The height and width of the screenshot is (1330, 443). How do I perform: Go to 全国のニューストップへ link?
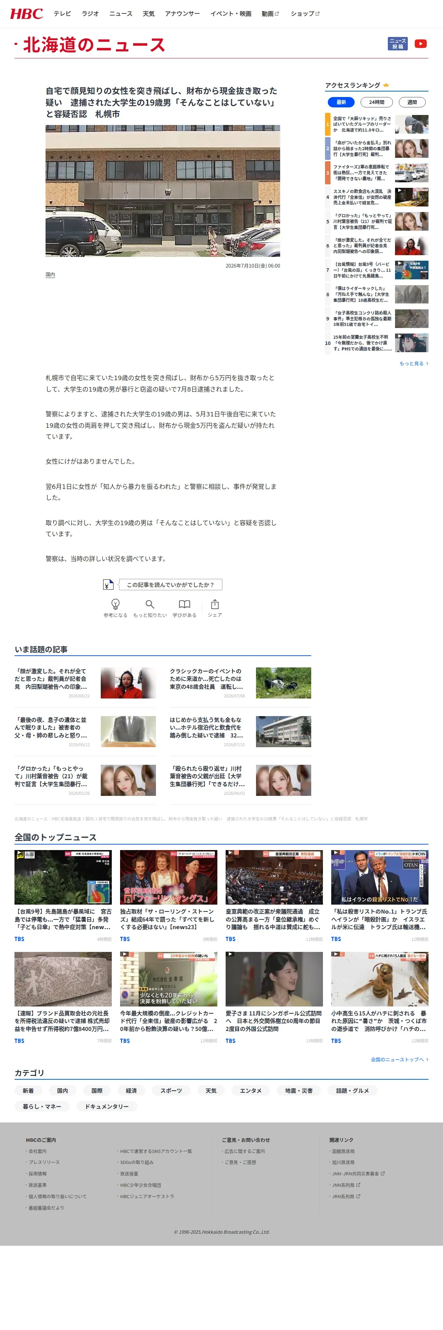pyautogui.click(x=399, y=1059)
